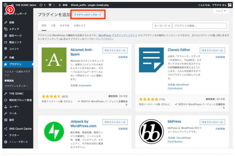Open 設定 (Settings) in sidebar
The width and height of the screenshot is (235, 156).
click(x=12, y=120)
